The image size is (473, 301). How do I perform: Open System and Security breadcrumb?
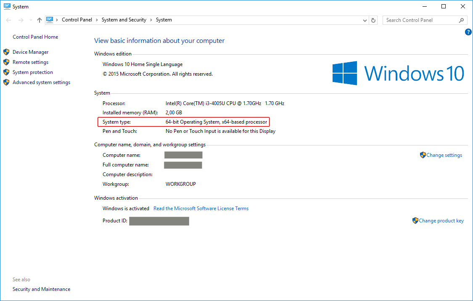pyautogui.click(x=124, y=20)
